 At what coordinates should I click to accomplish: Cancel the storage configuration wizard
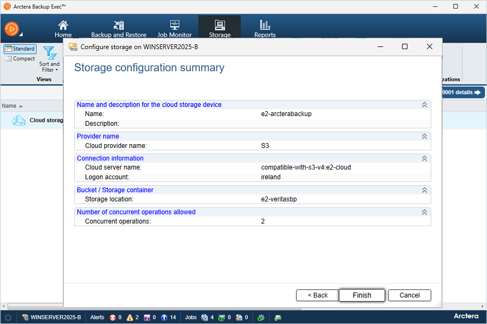tap(410, 295)
